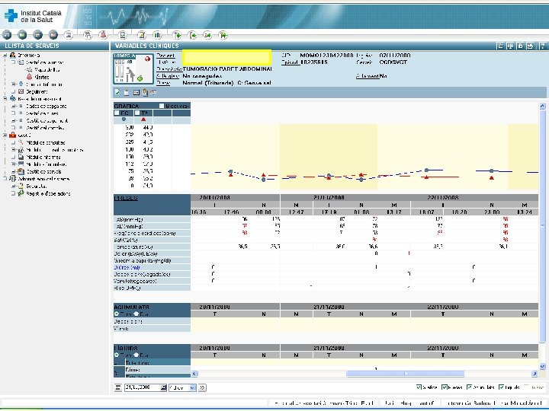This screenshot has width=549, height=411.
Task: Click the vertical scrollbar down arrow
Action: 542,367
